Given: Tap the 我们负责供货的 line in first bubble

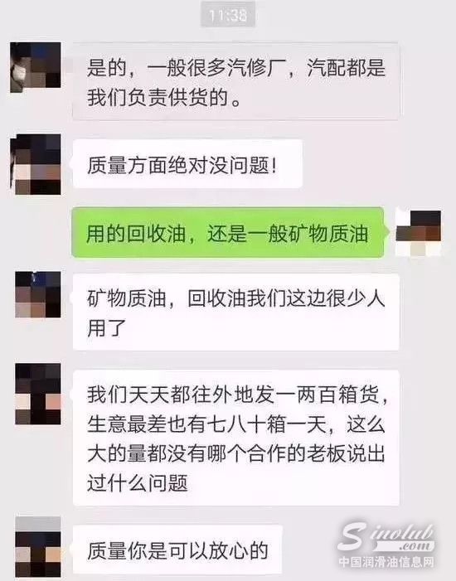Looking at the screenshot, I should [164, 98].
